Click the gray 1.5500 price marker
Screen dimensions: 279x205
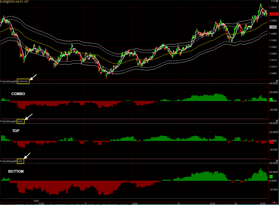click(x=273, y=27)
